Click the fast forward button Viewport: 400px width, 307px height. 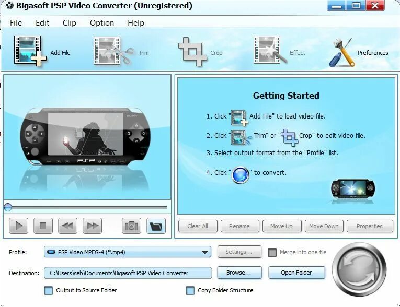[x=93, y=226]
